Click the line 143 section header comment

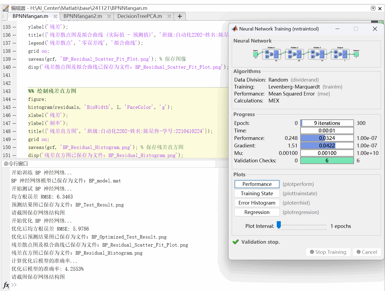(x=52, y=91)
